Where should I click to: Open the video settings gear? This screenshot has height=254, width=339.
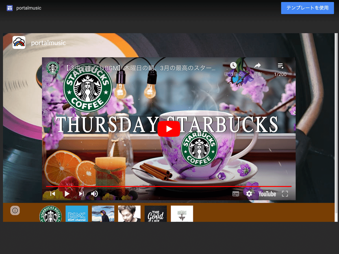(x=249, y=194)
